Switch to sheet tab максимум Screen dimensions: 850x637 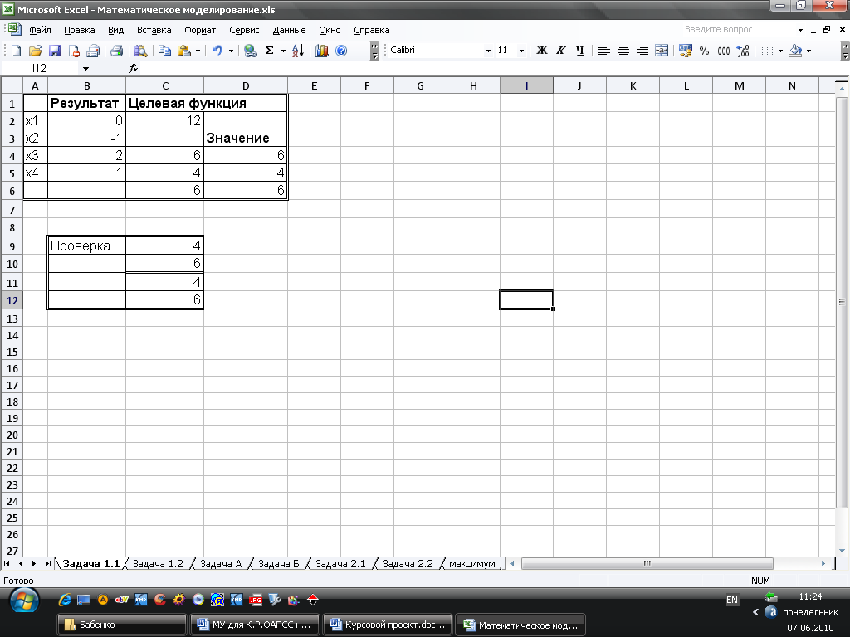[x=472, y=564]
